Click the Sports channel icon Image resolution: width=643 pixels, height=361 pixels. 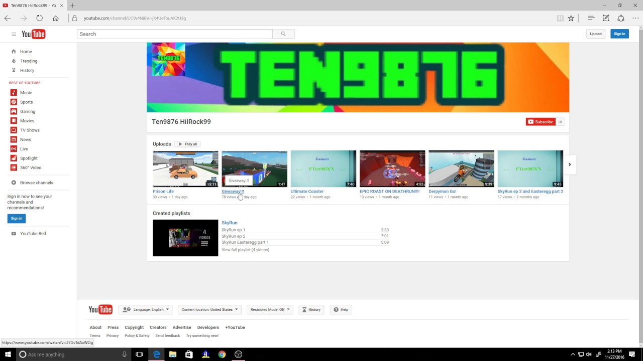pyautogui.click(x=14, y=102)
